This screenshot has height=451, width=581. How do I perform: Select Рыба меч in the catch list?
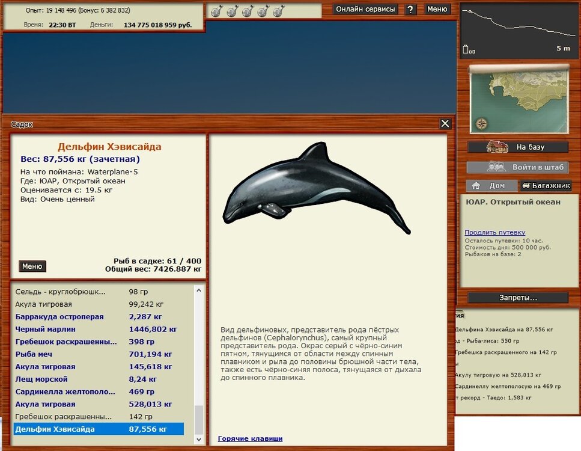34,354
